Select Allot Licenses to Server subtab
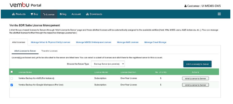This screenshot has height=104, width=233. (25, 51)
